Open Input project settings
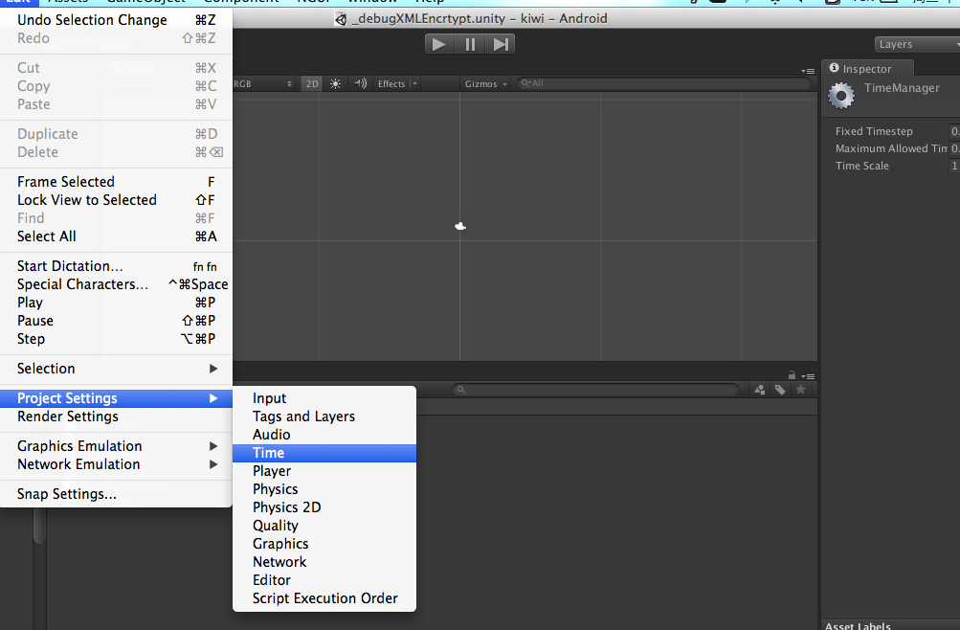 coord(324,398)
